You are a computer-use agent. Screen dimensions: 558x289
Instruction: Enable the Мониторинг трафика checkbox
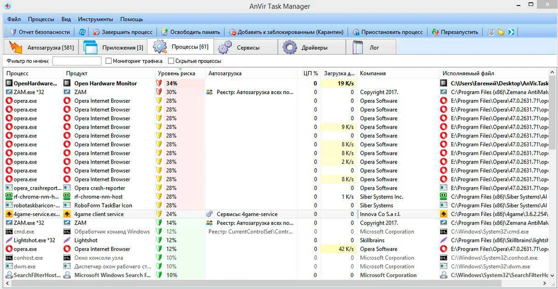109,61
